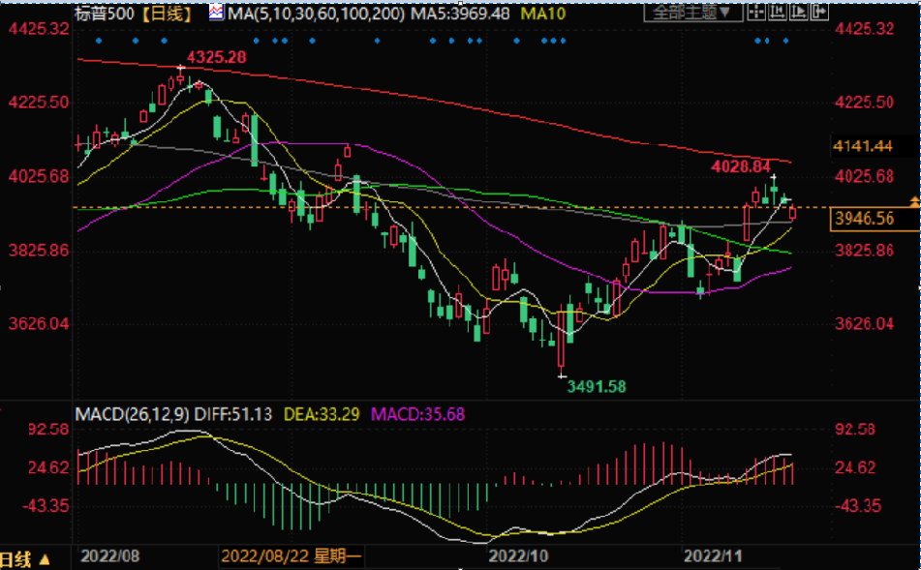Click the arrow next to 日线 at bottom left
The width and height of the screenshot is (921, 570).
(x=44, y=559)
